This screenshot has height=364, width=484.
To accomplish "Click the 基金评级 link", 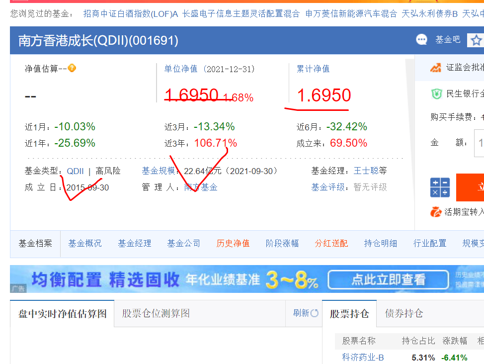I will click(328, 187).
